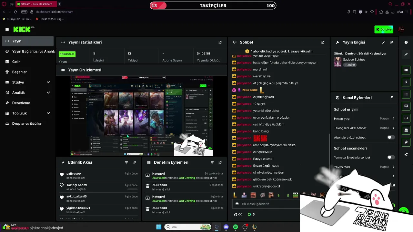Open the hamburger menu beside the Kick logo
This screenshot has width=413, height=232.
7,29
